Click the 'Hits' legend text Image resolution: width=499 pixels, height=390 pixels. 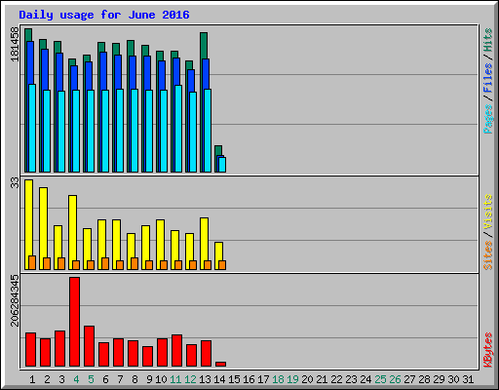pos(488,40)
